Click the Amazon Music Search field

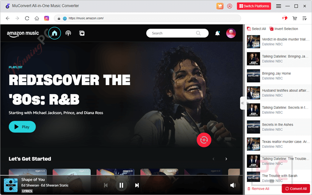point(177,33)
